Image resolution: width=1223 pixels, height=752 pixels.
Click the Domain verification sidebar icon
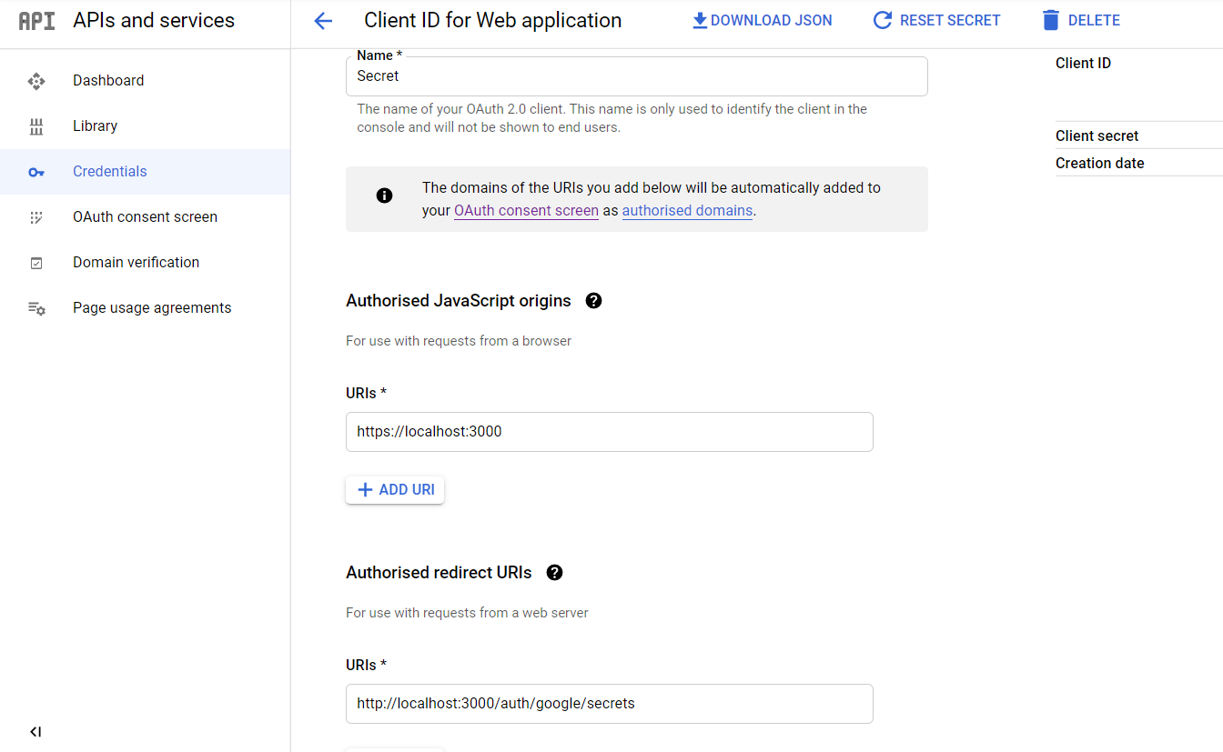(x=36, y=262)
